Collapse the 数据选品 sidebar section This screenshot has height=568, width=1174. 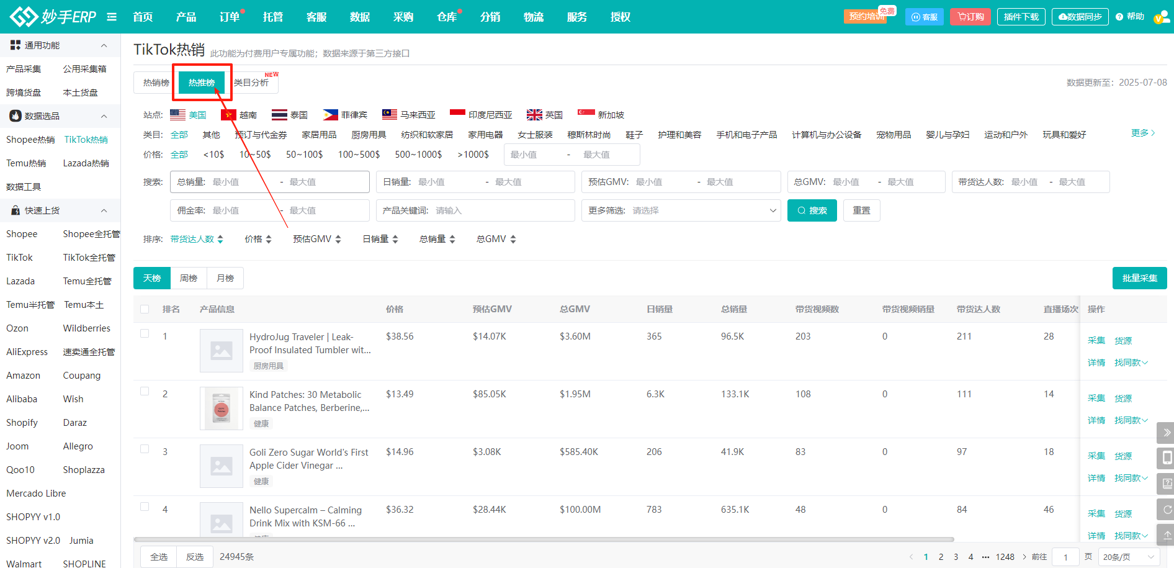click(104, 116)
